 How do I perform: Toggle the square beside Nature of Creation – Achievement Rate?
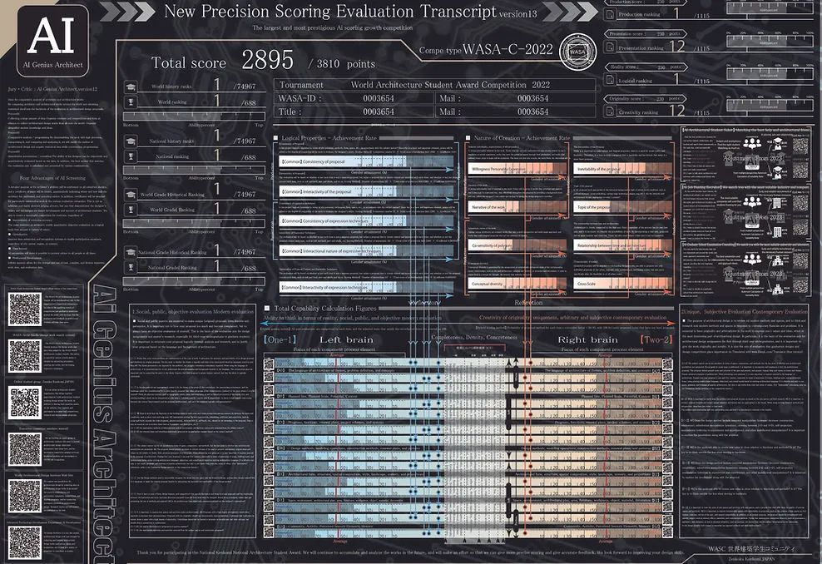click(x=468, y=138)
